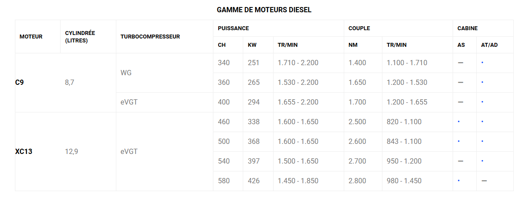Click the C9 engine row label
Screen dimensions: 522x199
19,83
